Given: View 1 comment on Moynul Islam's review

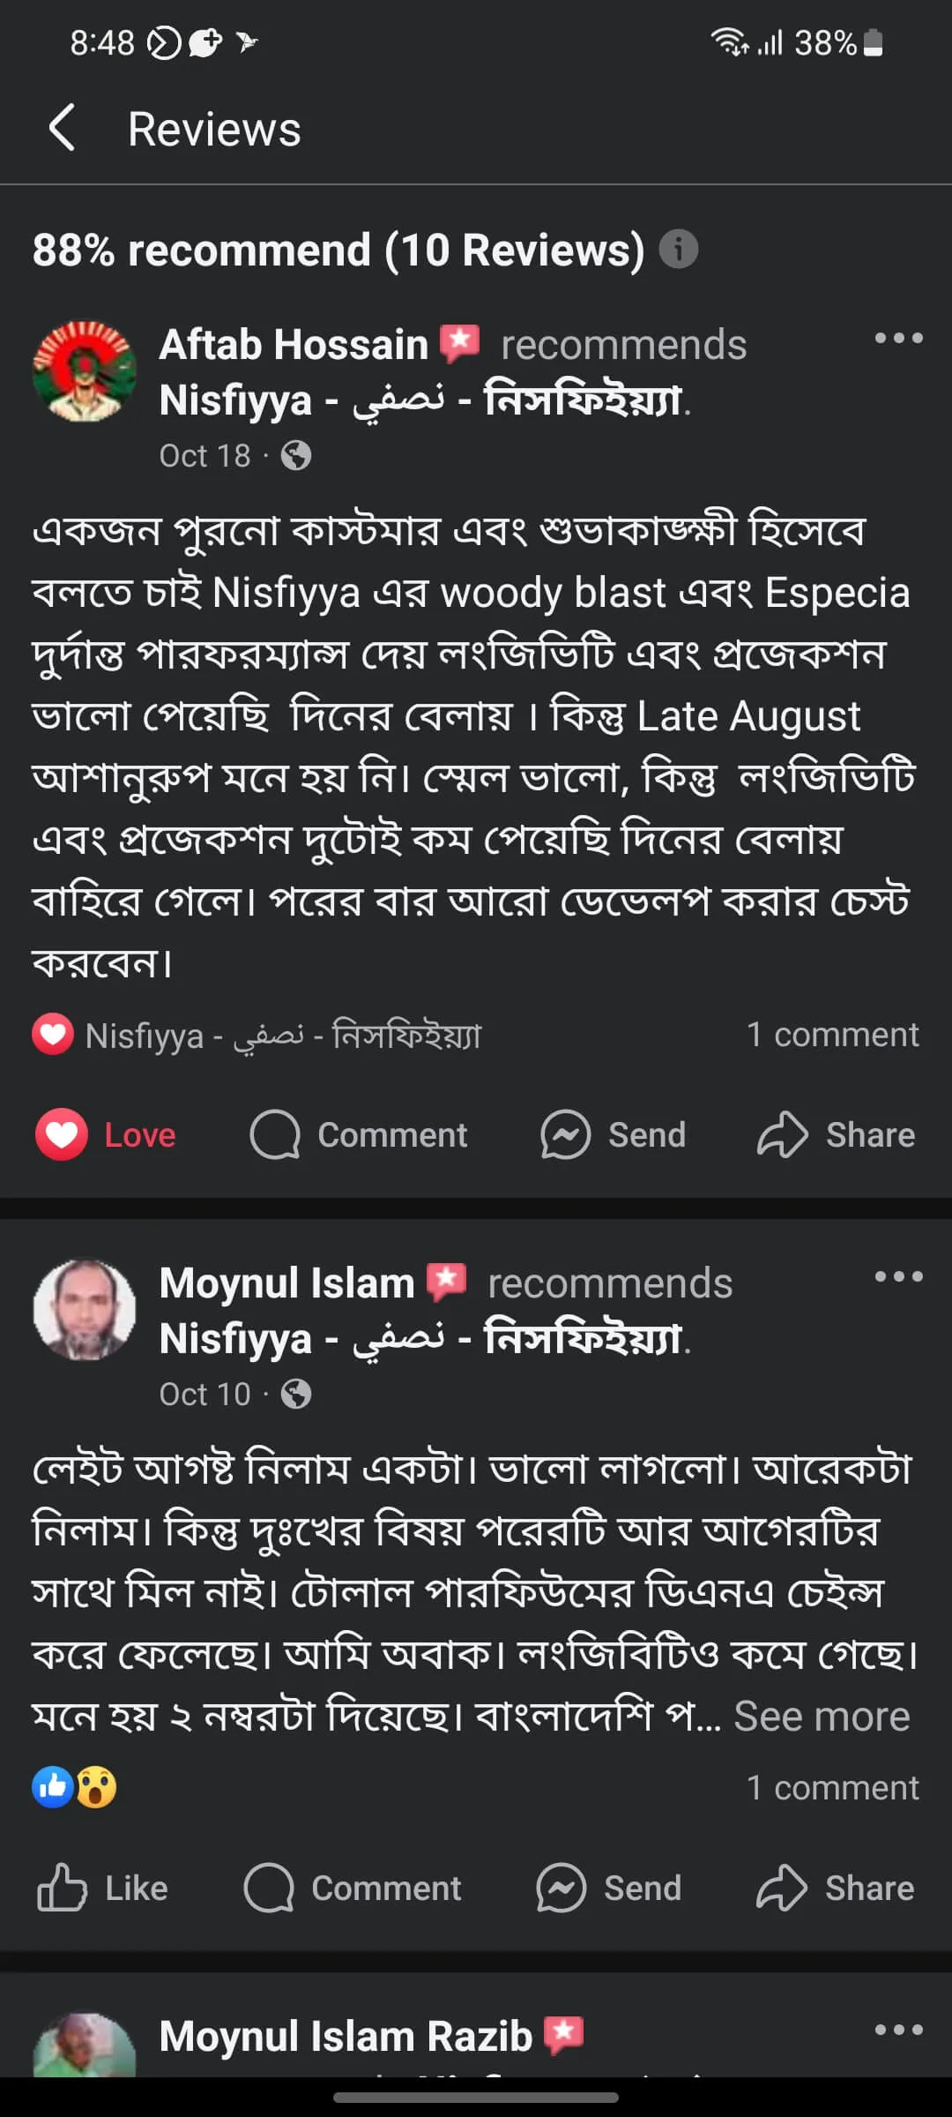Looking at the screenshot, I should (832, 1788).
